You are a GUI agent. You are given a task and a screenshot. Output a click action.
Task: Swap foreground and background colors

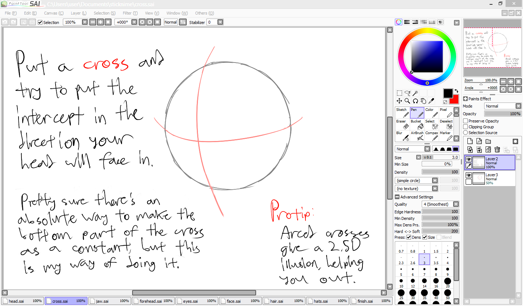pyautogui.click(x=456, y=91)
